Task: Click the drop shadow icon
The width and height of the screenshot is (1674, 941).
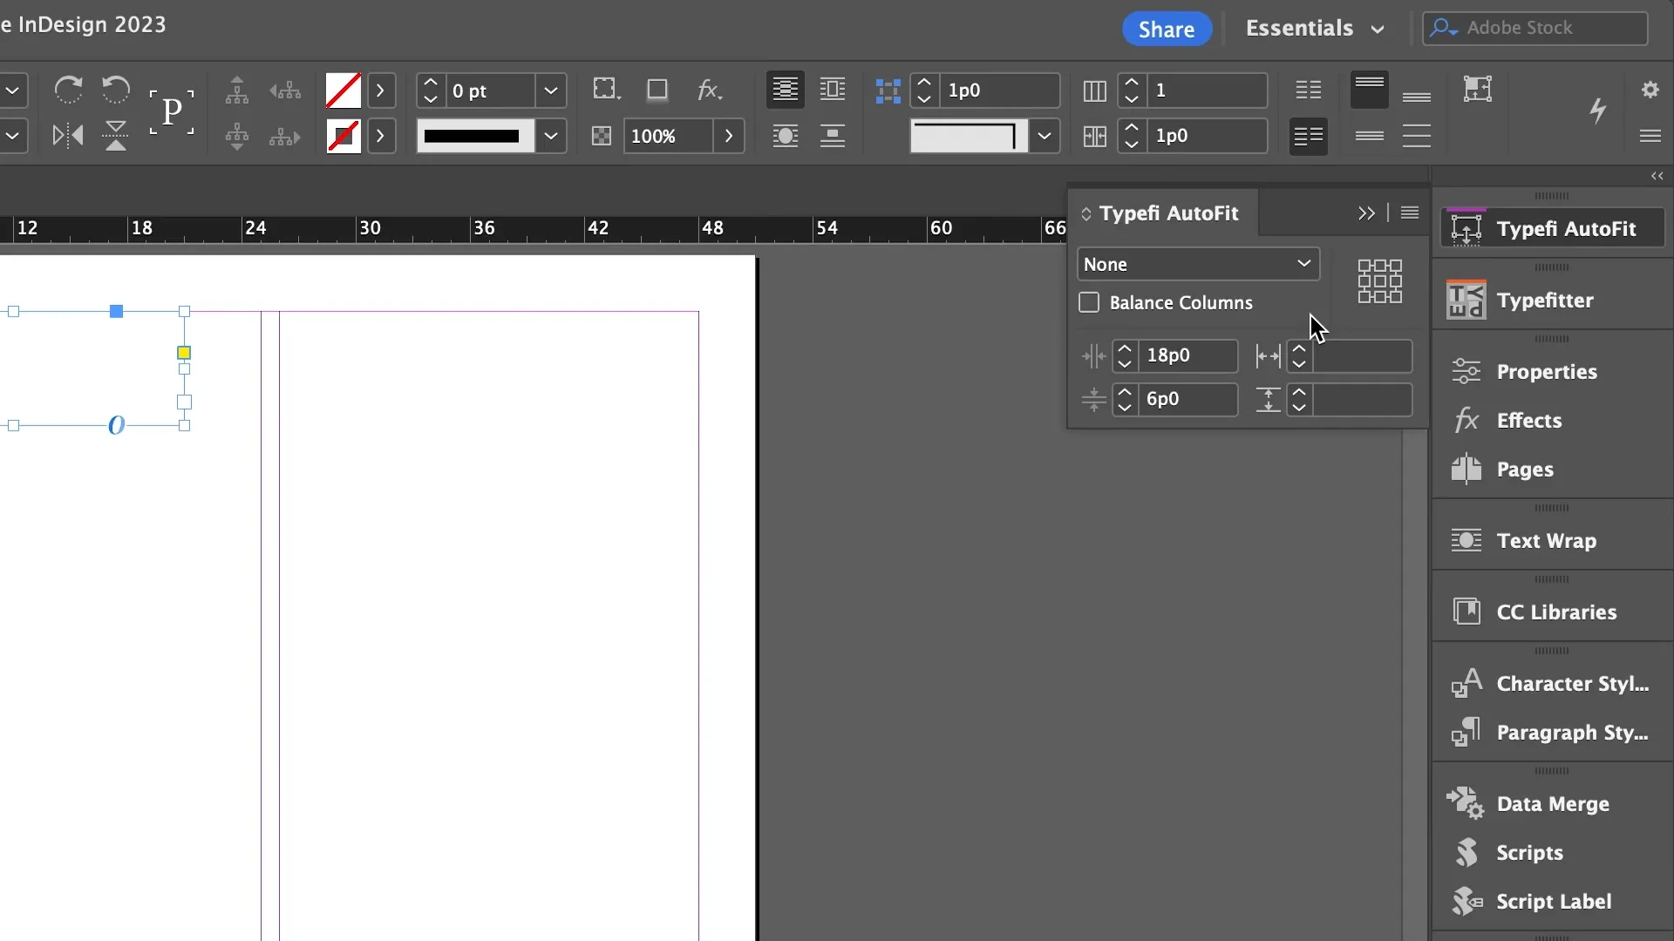Action: pyautogui.click(x=657, y=90)
